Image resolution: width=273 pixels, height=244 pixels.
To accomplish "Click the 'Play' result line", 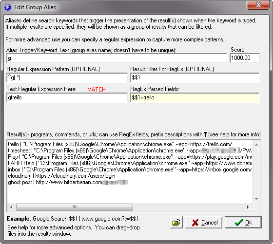I will [x=130, y=157].
